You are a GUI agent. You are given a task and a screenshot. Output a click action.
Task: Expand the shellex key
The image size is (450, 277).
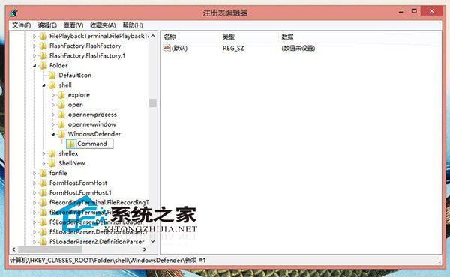coord(44,153)
